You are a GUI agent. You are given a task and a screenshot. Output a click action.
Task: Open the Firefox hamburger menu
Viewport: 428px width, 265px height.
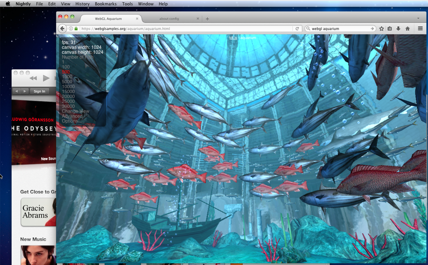(420, 29)
